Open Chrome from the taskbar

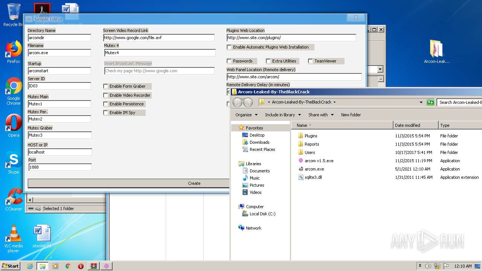[x=68, y=266]
